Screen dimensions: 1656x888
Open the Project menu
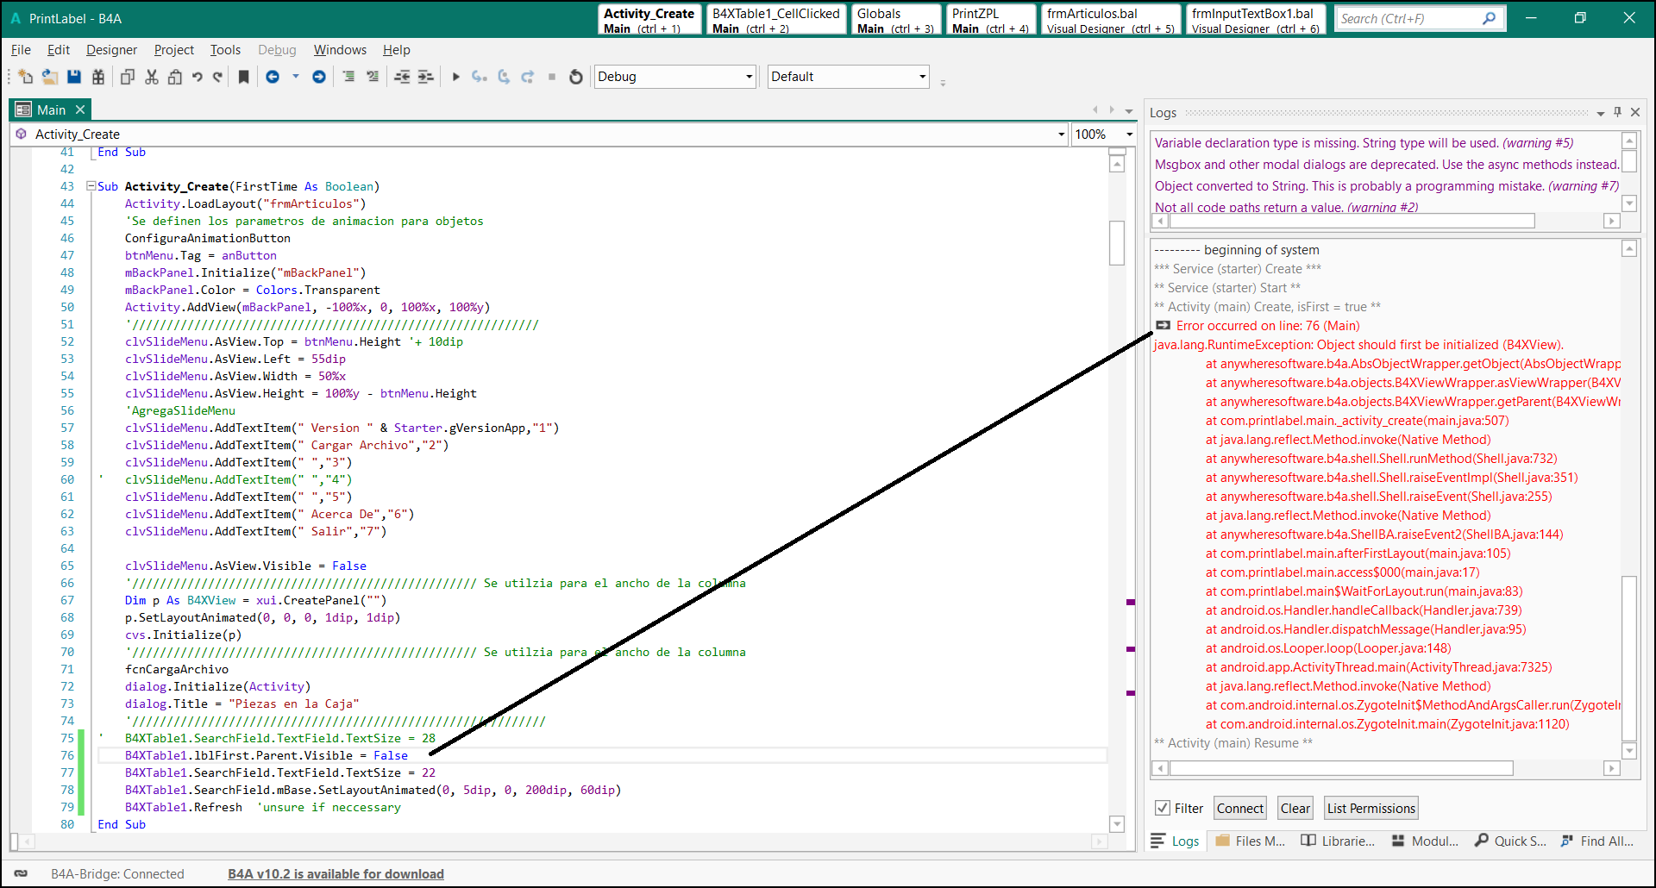coord(173,50)
